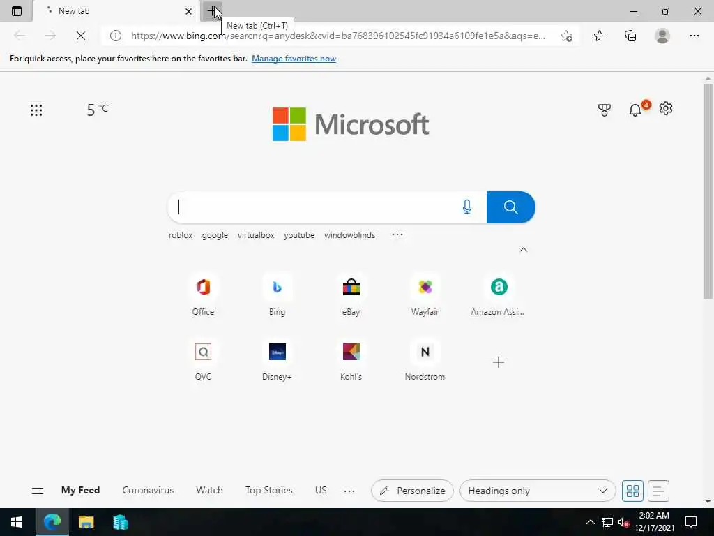Open the feed hamburger menu
Screen dimensions: 714x536
(x=38, y=491)
